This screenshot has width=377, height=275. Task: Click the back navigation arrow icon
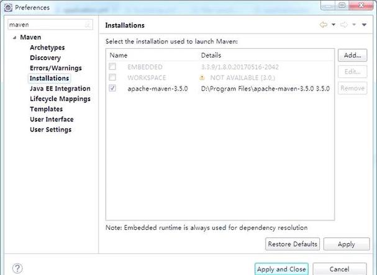pyautogui.click(x=323, y=25)
